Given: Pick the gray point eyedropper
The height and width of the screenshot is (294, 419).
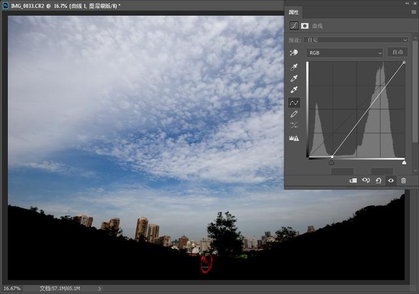Looking at the screenshot, I should [294, 79].
